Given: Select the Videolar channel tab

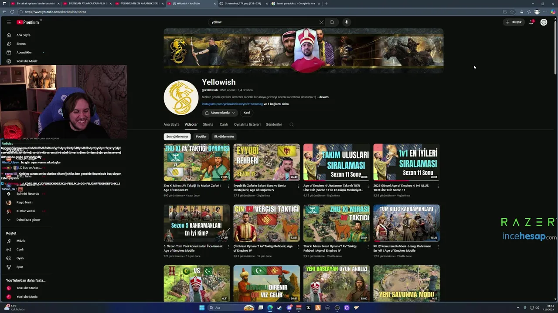Looking at the screenshot, I should click(x=191, y=124).
